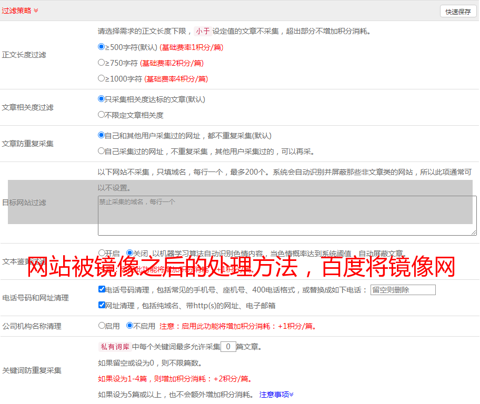
Task: Select 自己采集过的网址不重复采集 option
Action: pos(102,151)
